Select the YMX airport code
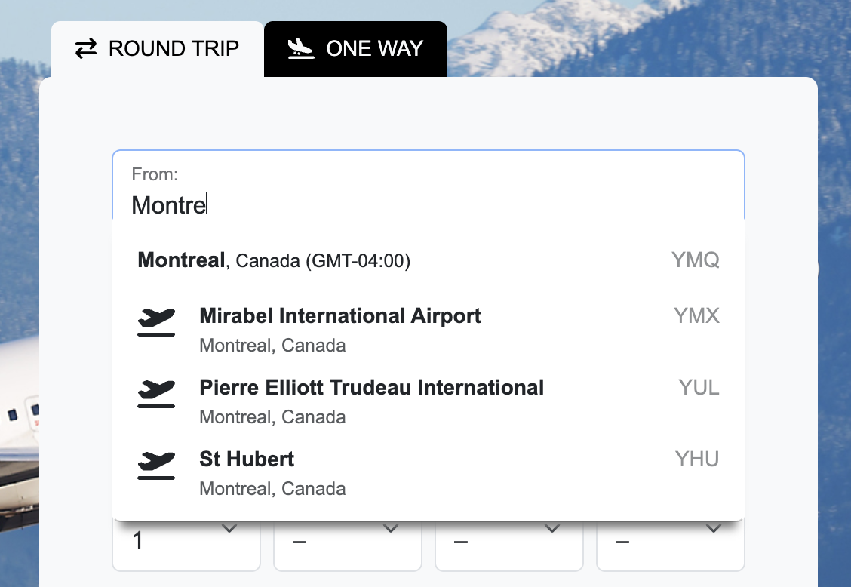 point(696,315)
